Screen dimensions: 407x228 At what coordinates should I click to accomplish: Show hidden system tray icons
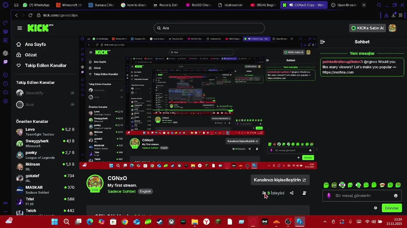[325, 222]
